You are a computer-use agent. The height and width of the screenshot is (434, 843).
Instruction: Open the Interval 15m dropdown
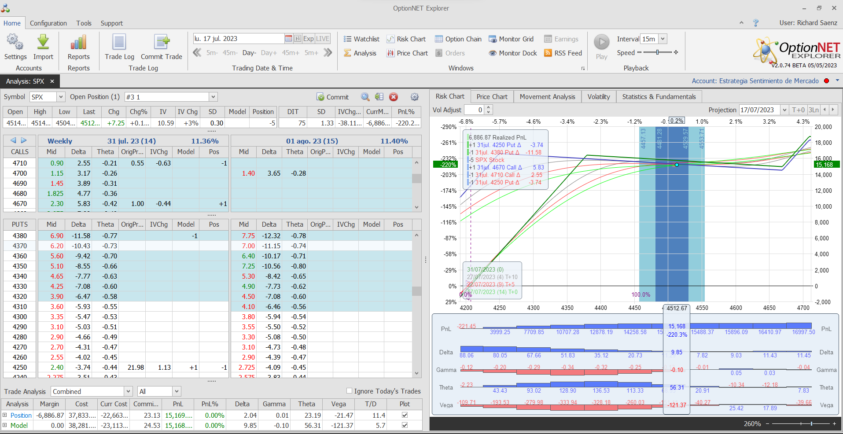[x=663, y=39]
